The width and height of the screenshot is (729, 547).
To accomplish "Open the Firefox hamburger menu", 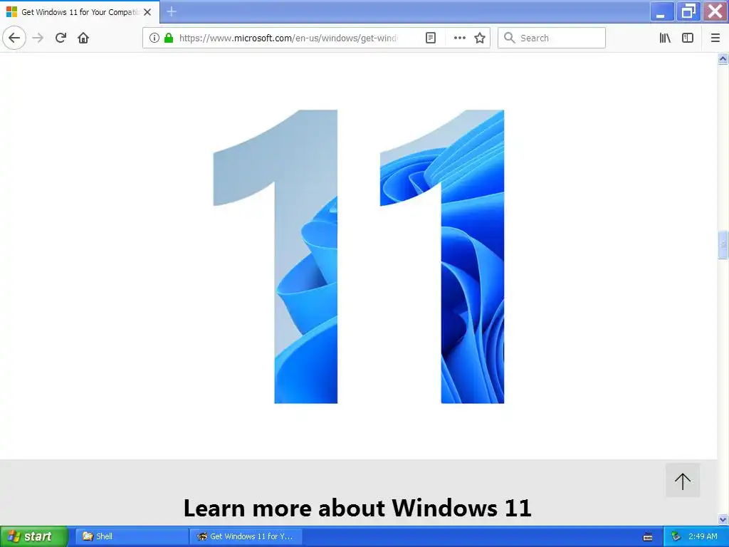I will pos(715,38).
